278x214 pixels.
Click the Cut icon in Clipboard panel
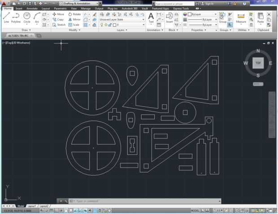(269, 14)
